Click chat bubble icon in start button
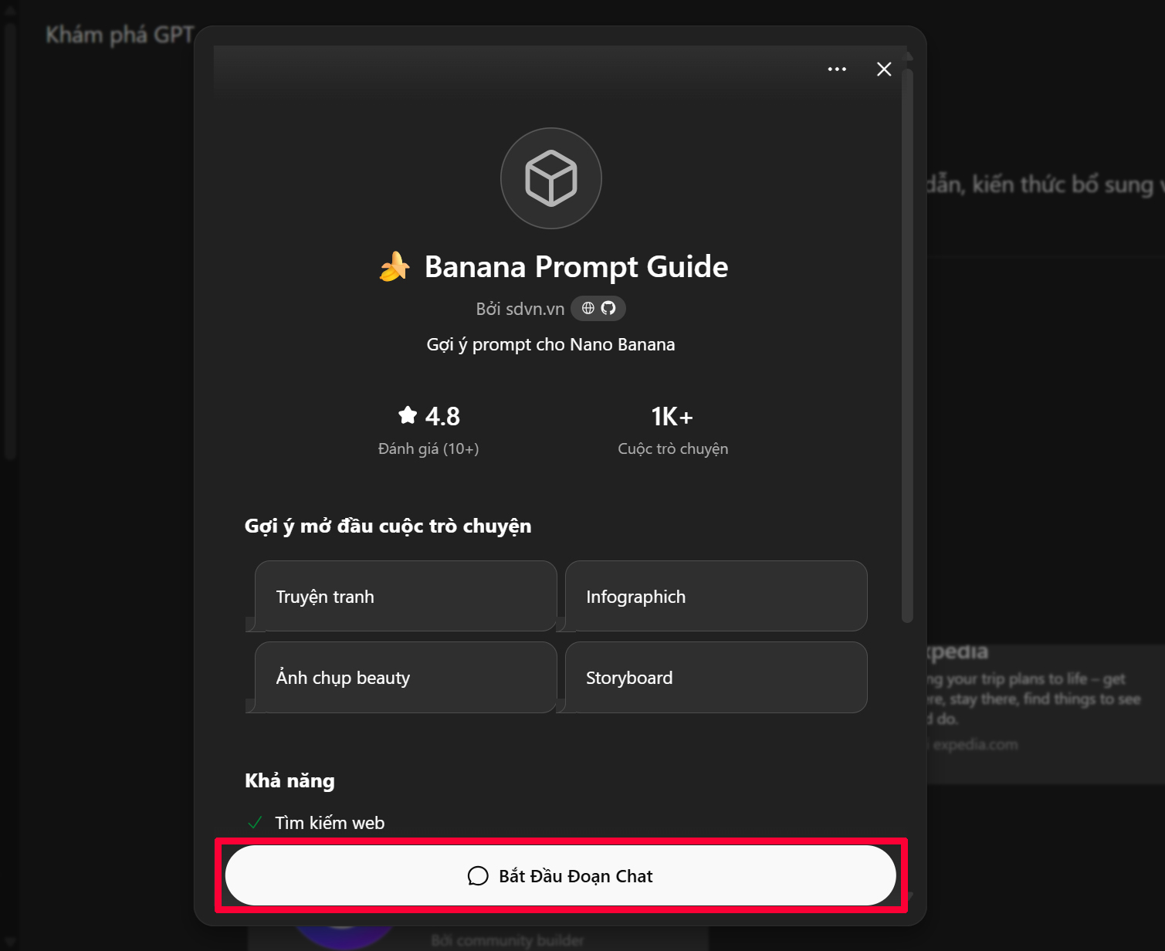Image resolution: width=1165 pixels, height=951 pixels. coord(478,876)
